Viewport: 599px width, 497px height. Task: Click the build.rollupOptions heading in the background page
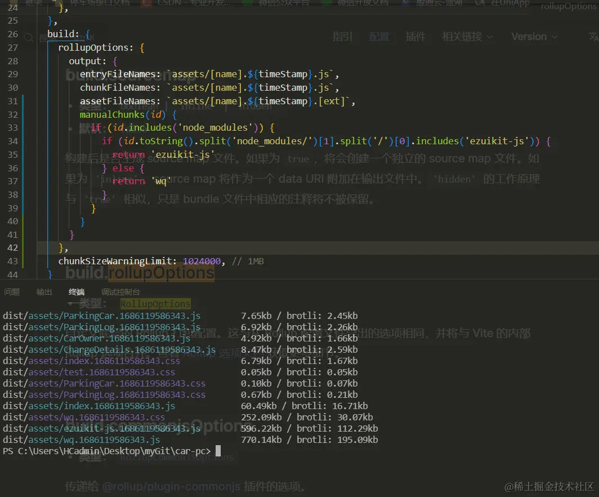(140, 273)
